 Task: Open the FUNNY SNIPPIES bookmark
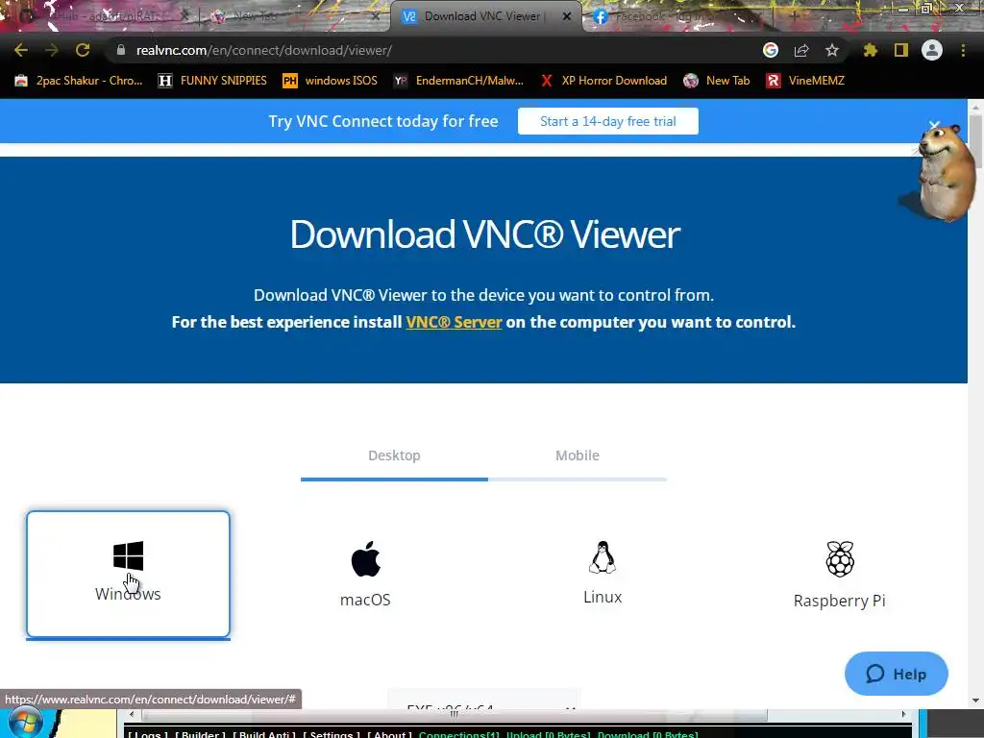[x=212, y=81]
